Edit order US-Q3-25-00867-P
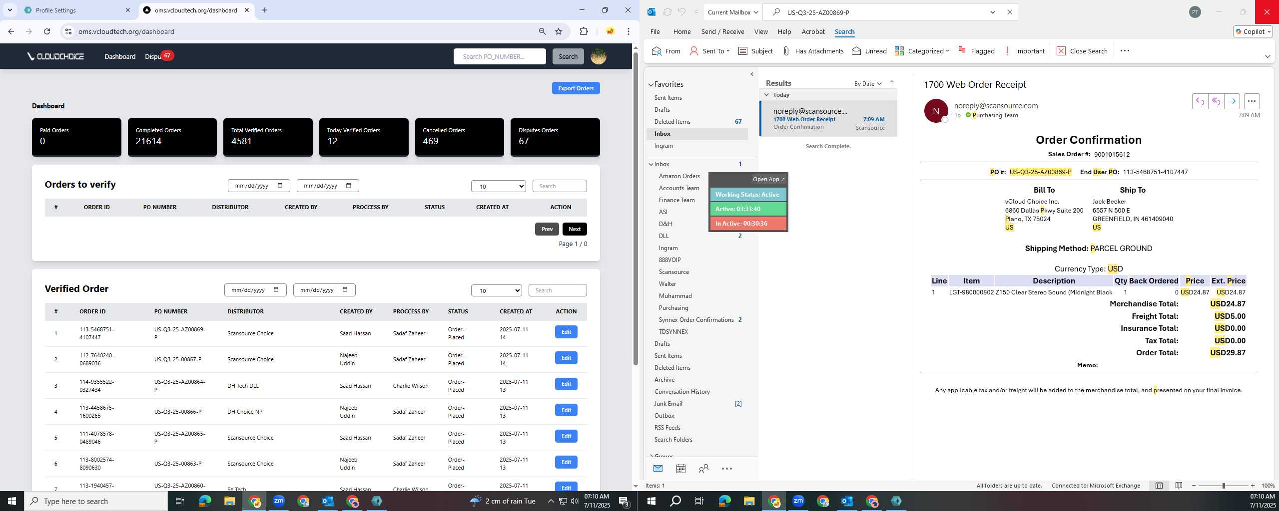The image size is (1279, 511). [x=566, y=358]
